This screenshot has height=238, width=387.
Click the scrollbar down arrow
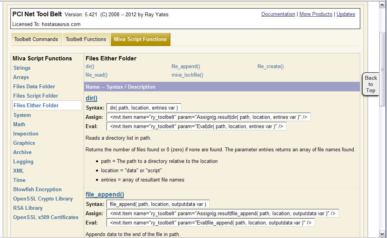[x=382, y=234]
